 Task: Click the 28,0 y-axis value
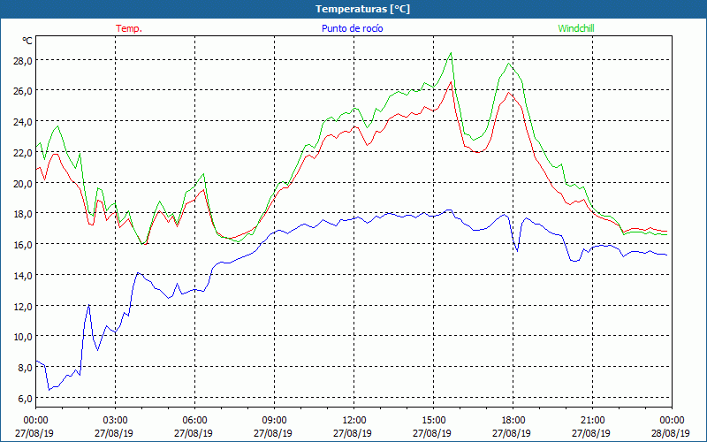23,60
